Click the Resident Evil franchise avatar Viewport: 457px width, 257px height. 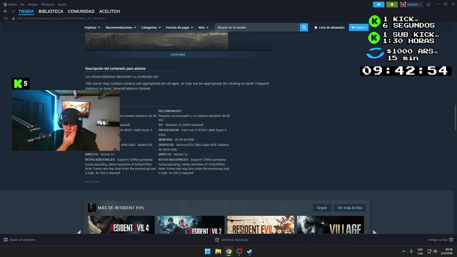(x=92, y=208)
